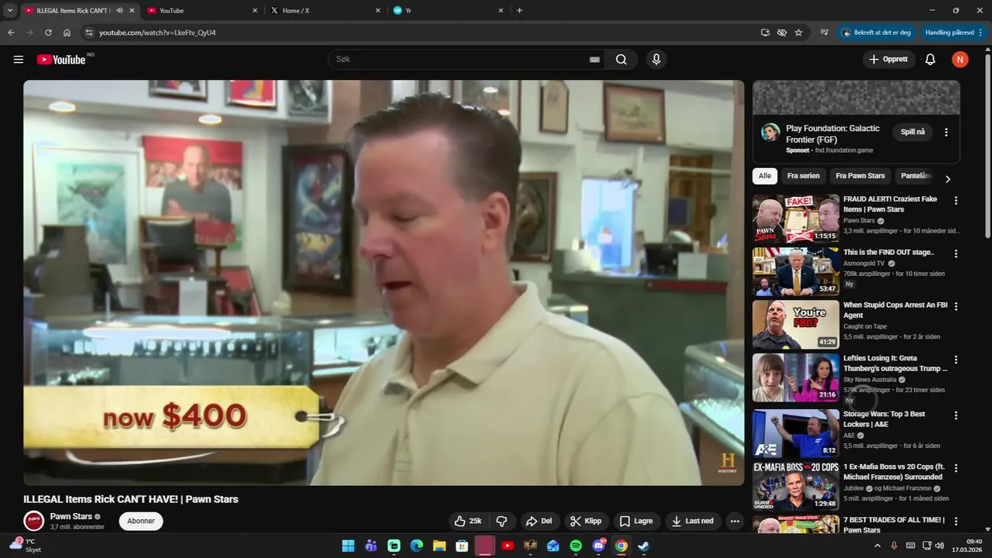Open options for Ex-Mafia Boss video

(x=956, y=468)
